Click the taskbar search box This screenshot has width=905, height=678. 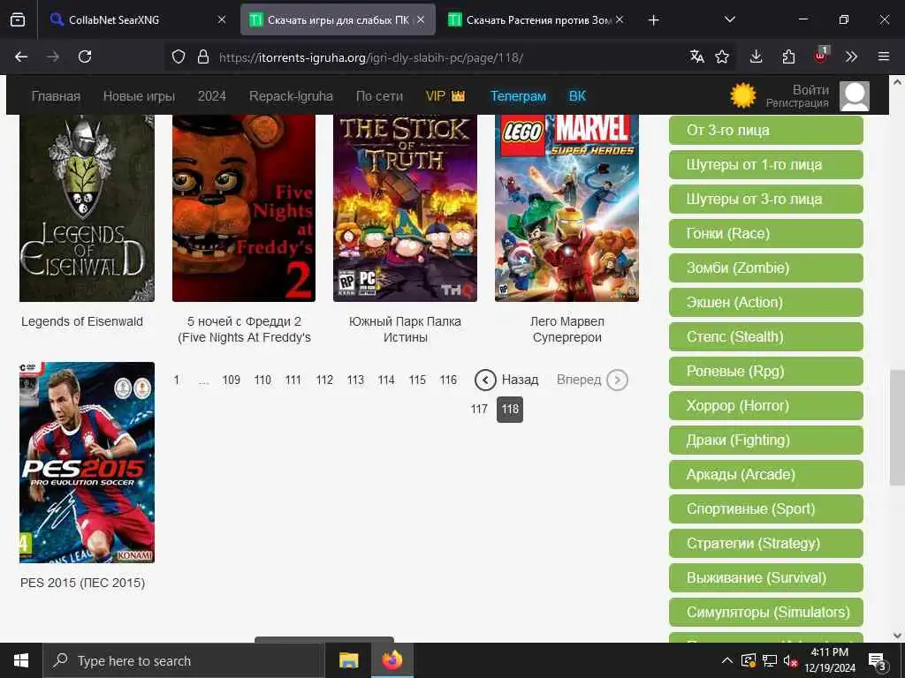tap(184, 660)
